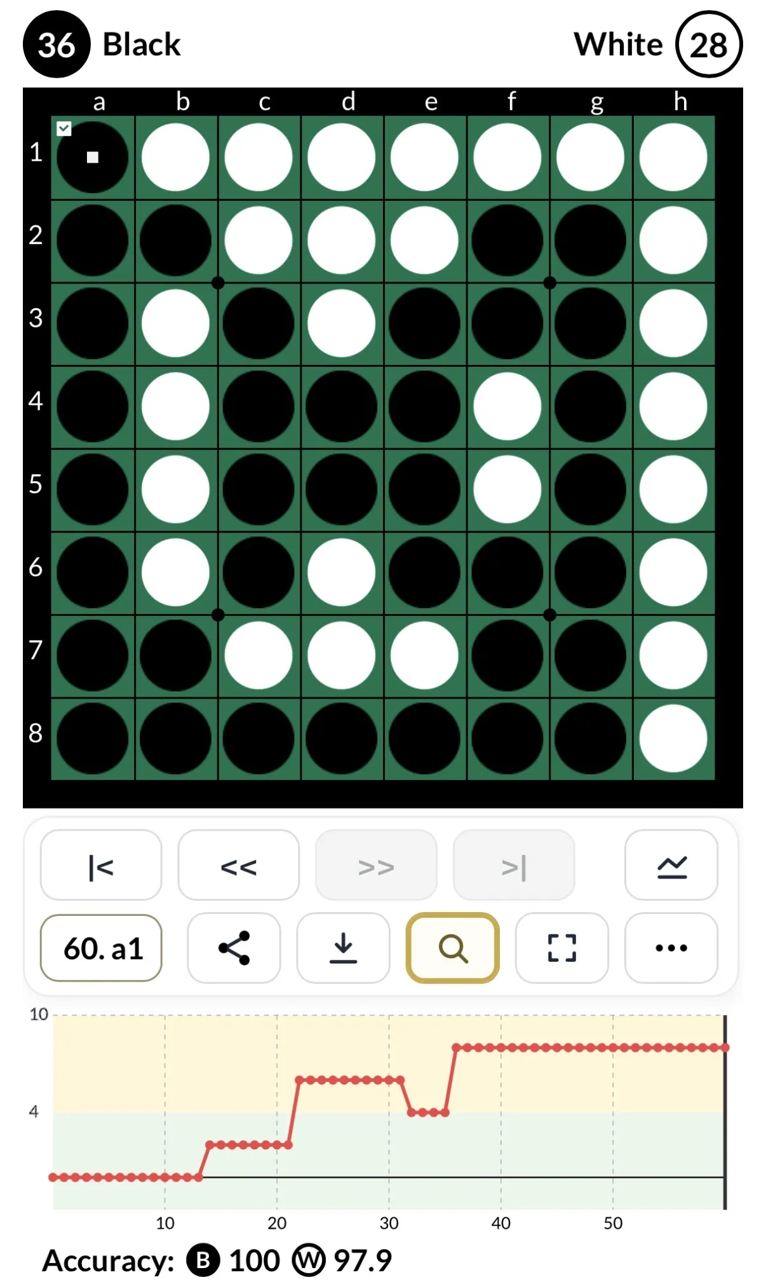
Task: Click the white disc on b5
Action: pos(175,490)
